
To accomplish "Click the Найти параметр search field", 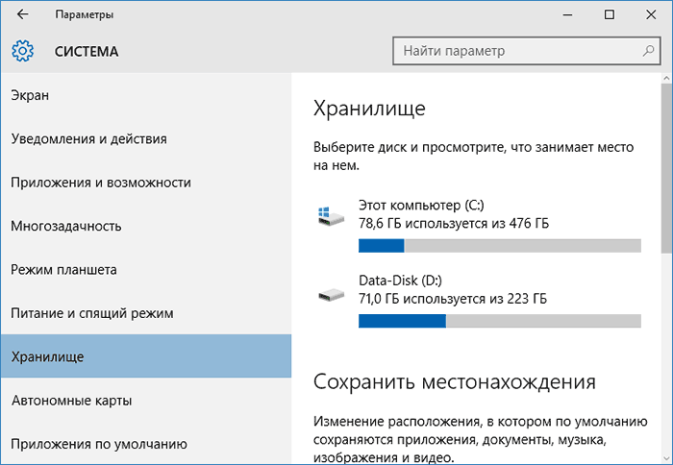I will (x=527, y=51).
